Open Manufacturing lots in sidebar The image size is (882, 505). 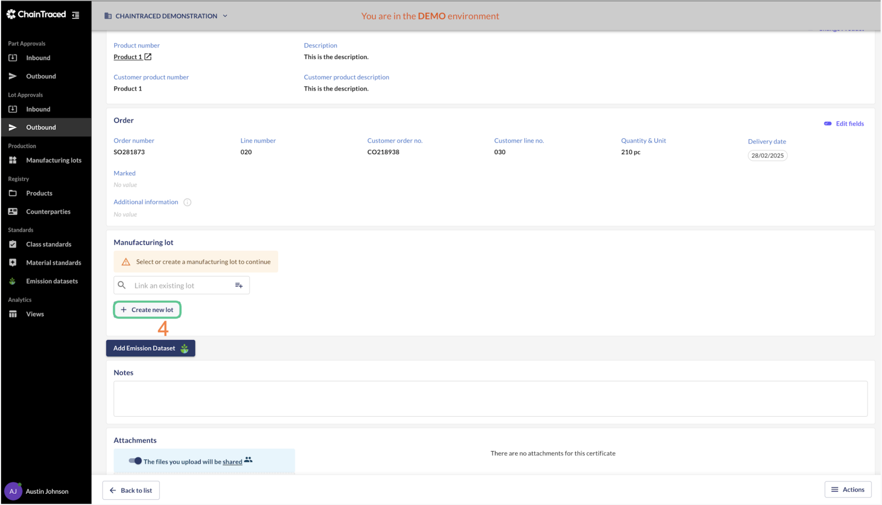click(54, 160)
